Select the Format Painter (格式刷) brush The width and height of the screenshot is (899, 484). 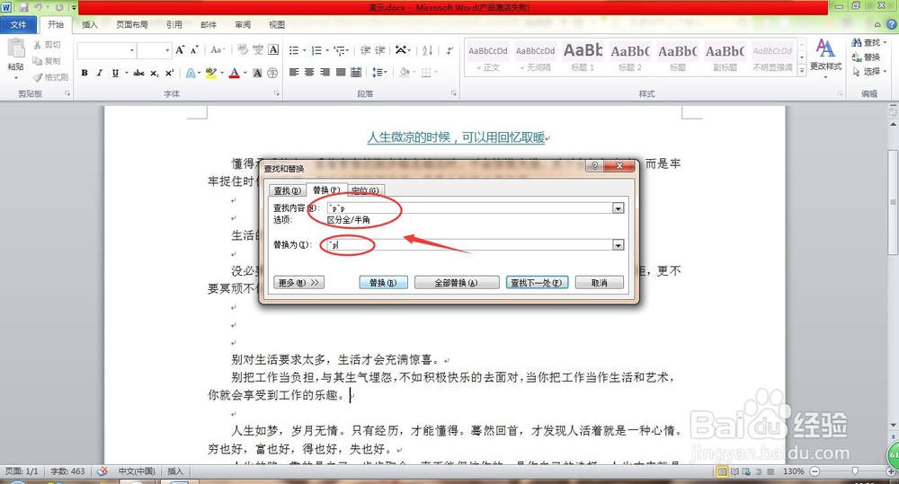tap(38, 76)
